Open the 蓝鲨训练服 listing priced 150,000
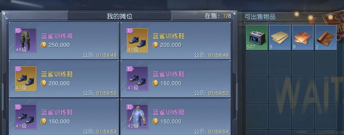 click(176, 117)
